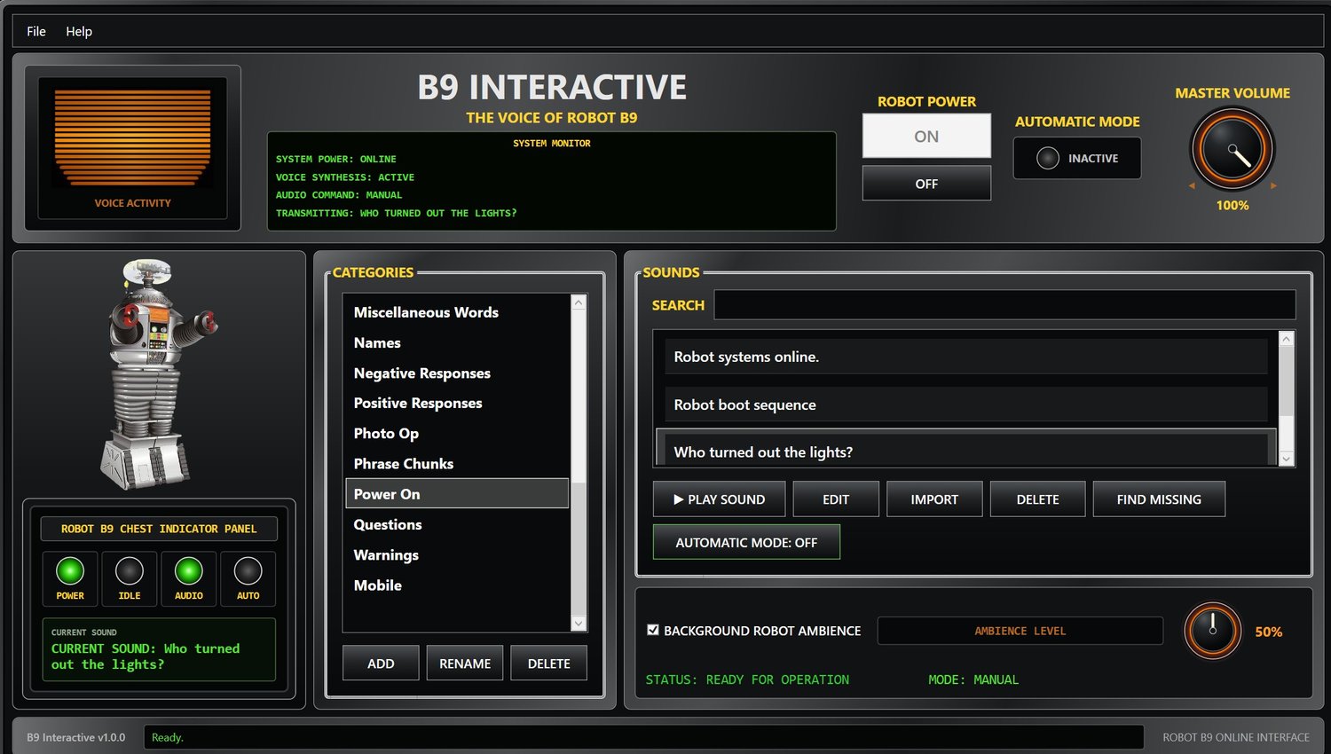1331x754 pixels.
Task: Toggle the 'AUTOMATIC MODE: OFF' button
Action: (x=746, y=542)
